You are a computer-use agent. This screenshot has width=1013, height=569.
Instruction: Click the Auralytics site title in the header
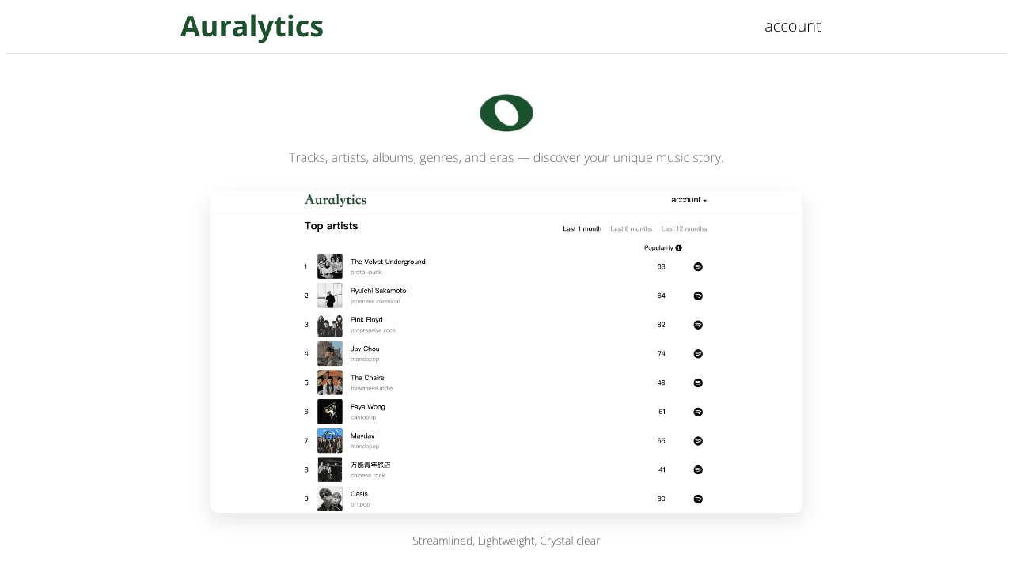point(252,26)
